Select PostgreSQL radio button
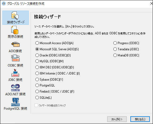 click(x=37, y=85)
